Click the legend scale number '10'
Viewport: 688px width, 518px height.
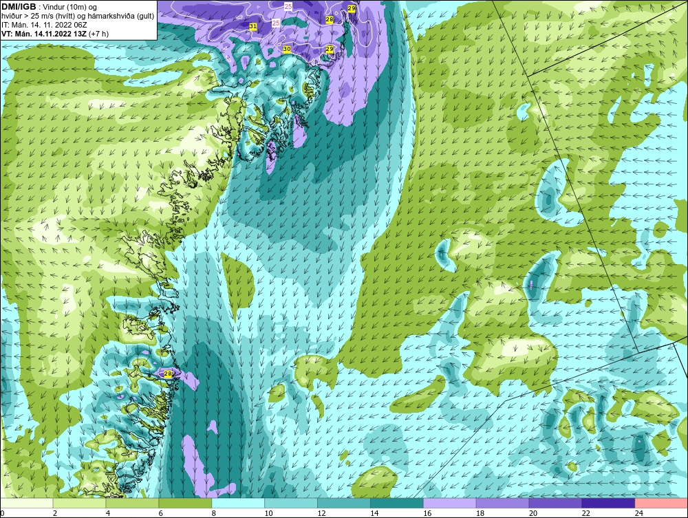268,513
